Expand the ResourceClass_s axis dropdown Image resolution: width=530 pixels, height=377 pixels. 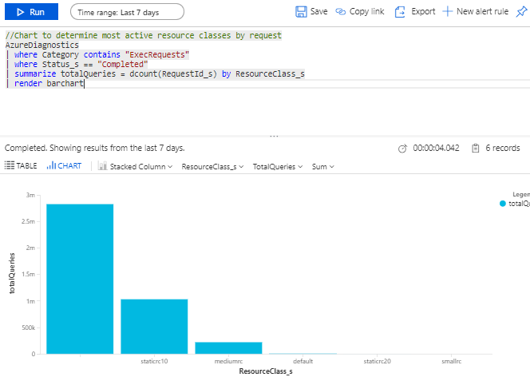pyautogui.click(x=213, y=166)
